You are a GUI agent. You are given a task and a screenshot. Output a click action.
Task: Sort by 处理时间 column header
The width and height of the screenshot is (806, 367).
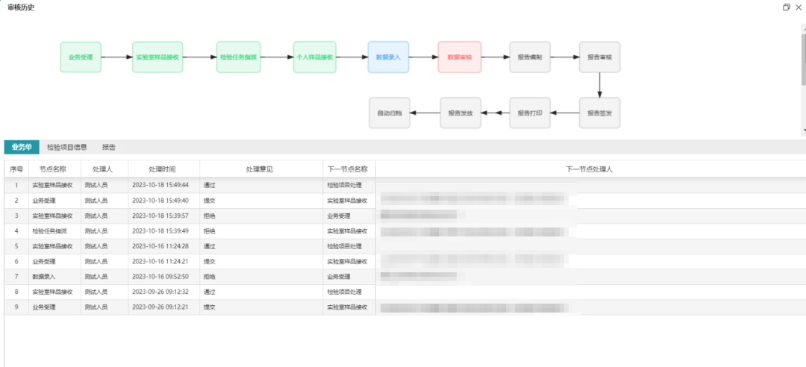[163, 169]
